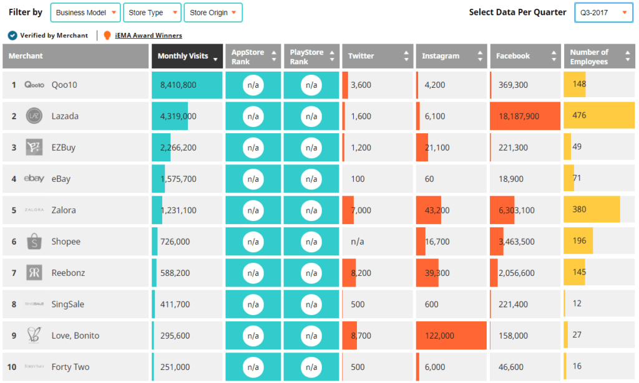Viewport: 639px width, 383px height.
Task: Click Love, Bonito's orange Instagram bar
Action: (452, 336)
